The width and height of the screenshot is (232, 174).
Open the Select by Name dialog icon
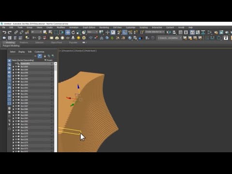tap(50, 32)
